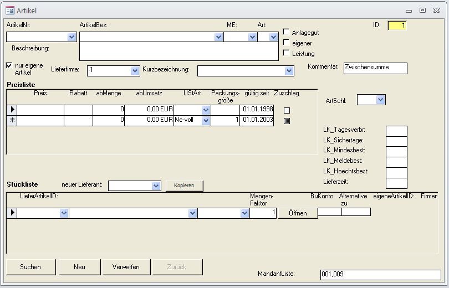This screenshot has width=449, height=288.
Task: Click into the Beschreibung text area
Action: click(x=179, y=51)
